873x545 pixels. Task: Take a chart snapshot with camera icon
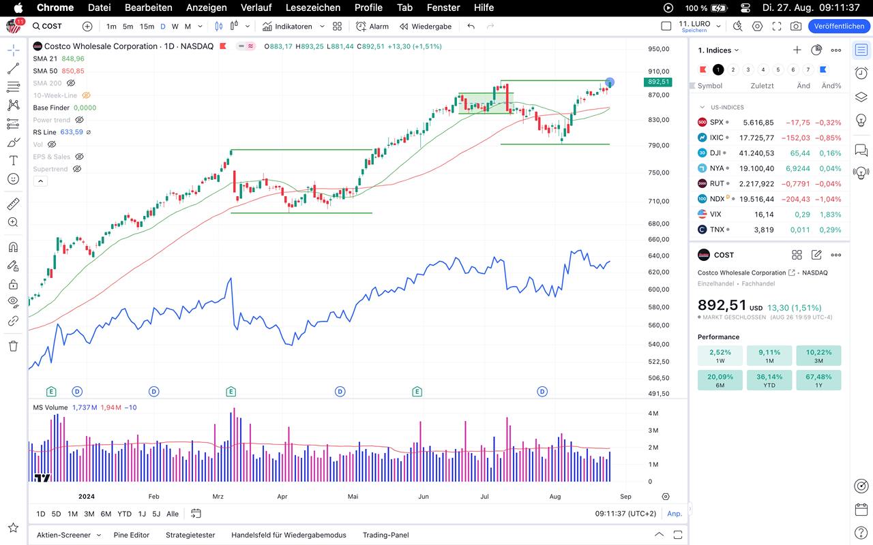pos(795,26)
